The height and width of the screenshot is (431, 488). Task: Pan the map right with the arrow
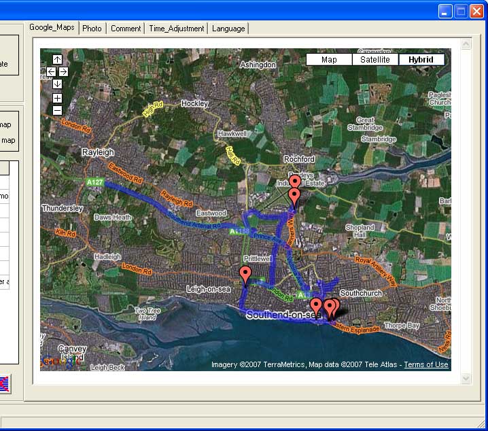click(x=63, y=72)
